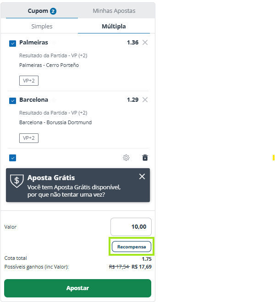Click the VP+2 tag under Palmeiras
Viewport: 275px width, 302px height.
pos(29,81)
